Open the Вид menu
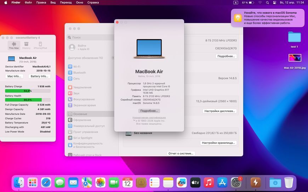This screenshot has height=192, width=308. tap(53, 2)
